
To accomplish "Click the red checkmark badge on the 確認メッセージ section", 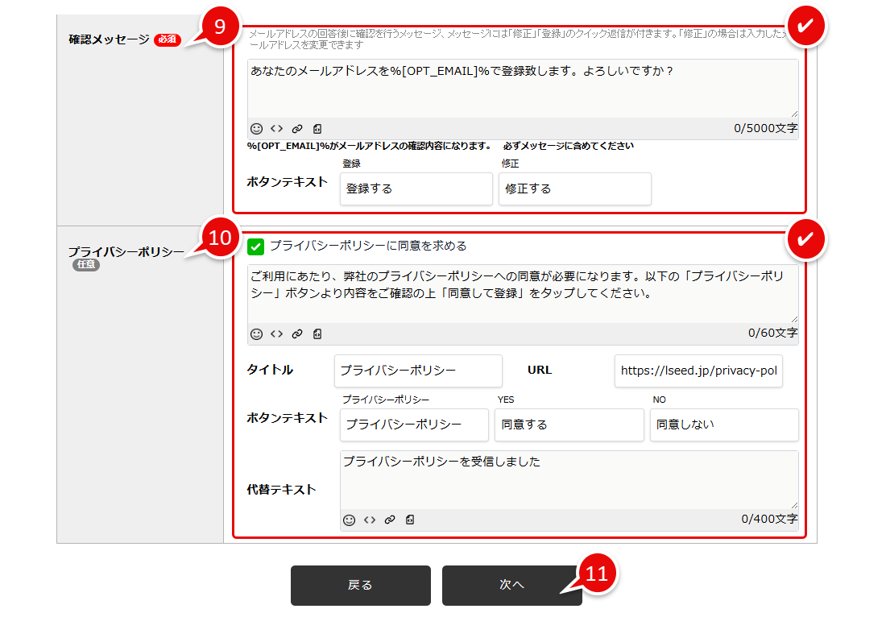I will pyautogui.click(x=806, y=25).
